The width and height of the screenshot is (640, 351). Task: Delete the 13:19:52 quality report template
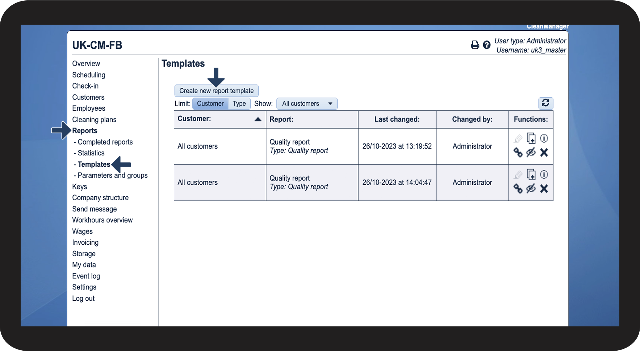click(x=544, y=153)
